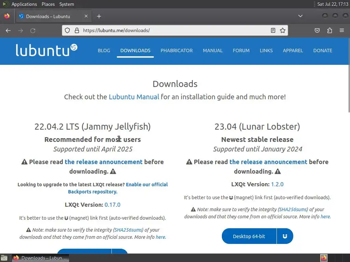The width and height of the screenshot is (350, 262).
Task: Click the padlock site security icon
Action: [77, 30]
